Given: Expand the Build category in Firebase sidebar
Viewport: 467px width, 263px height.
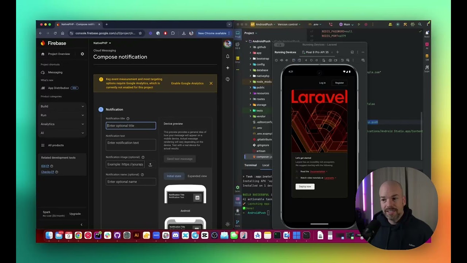Looking at the screenshot, I should click(62, 106).
